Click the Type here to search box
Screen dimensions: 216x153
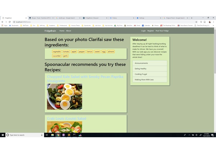25,135
